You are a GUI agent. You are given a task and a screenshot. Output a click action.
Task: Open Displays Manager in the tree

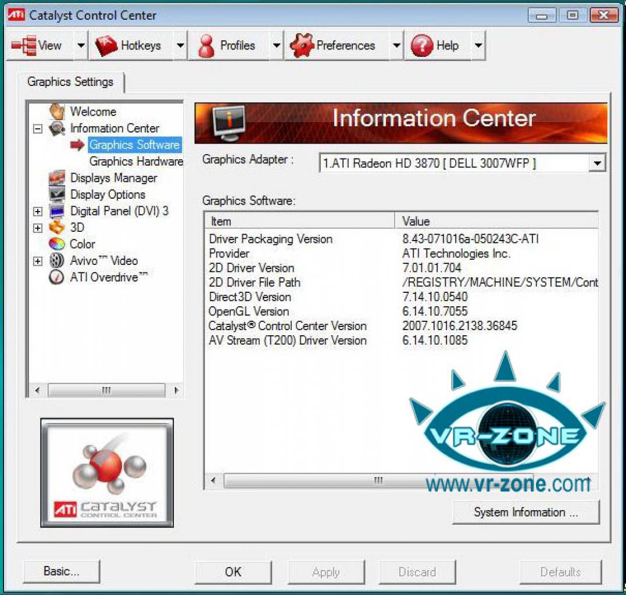pyautogui.click(x=114, y=178)
